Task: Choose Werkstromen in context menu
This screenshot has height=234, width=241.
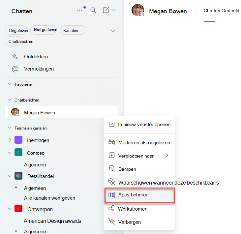Action: 139,209
